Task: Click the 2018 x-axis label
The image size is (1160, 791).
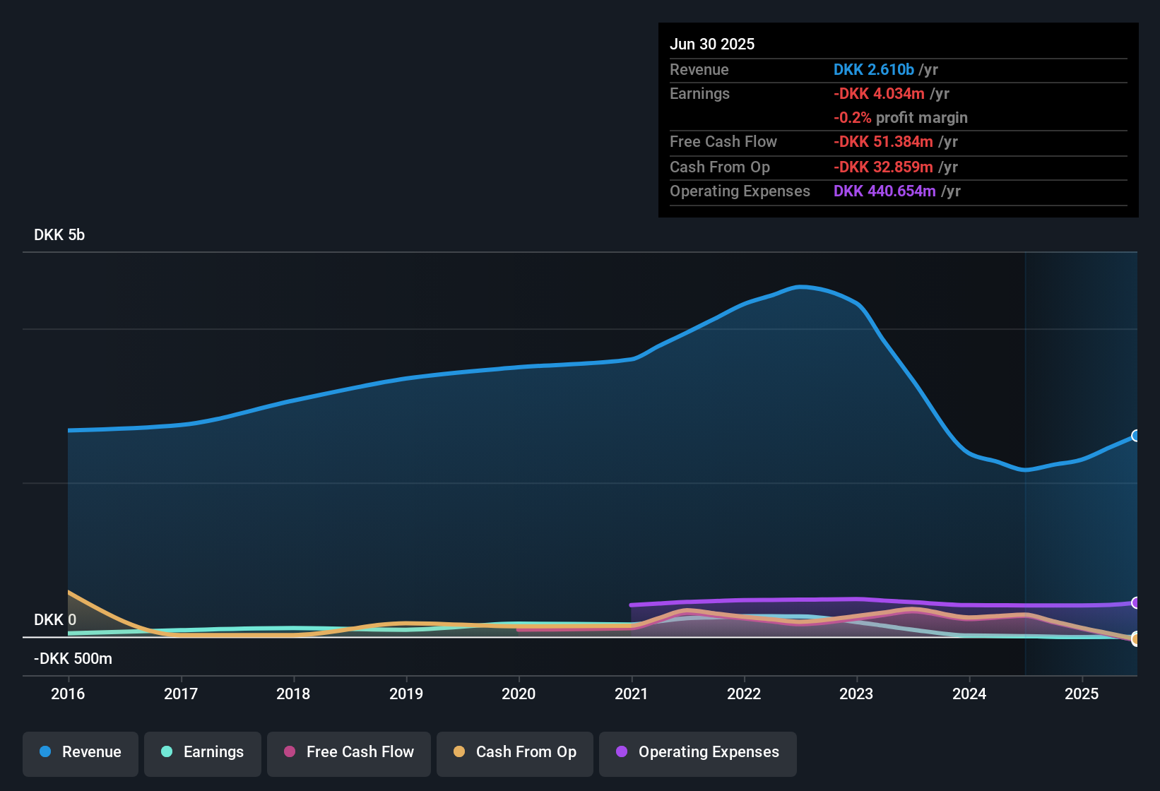Action: (x=293, y=694)
